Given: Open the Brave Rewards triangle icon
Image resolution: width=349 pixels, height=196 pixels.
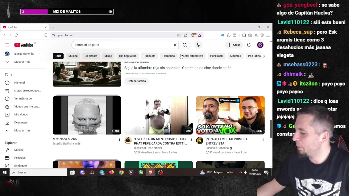Looking at the screenshot, I should [200, 35].
